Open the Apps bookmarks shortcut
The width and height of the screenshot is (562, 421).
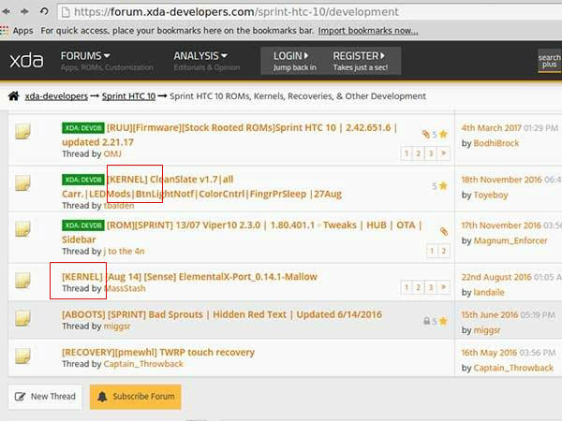coord(17,30)
